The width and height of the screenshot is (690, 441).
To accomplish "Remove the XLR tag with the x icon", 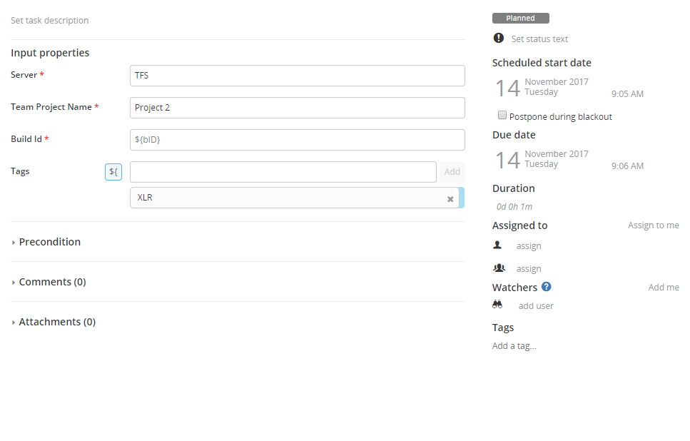I will (450, 199).
